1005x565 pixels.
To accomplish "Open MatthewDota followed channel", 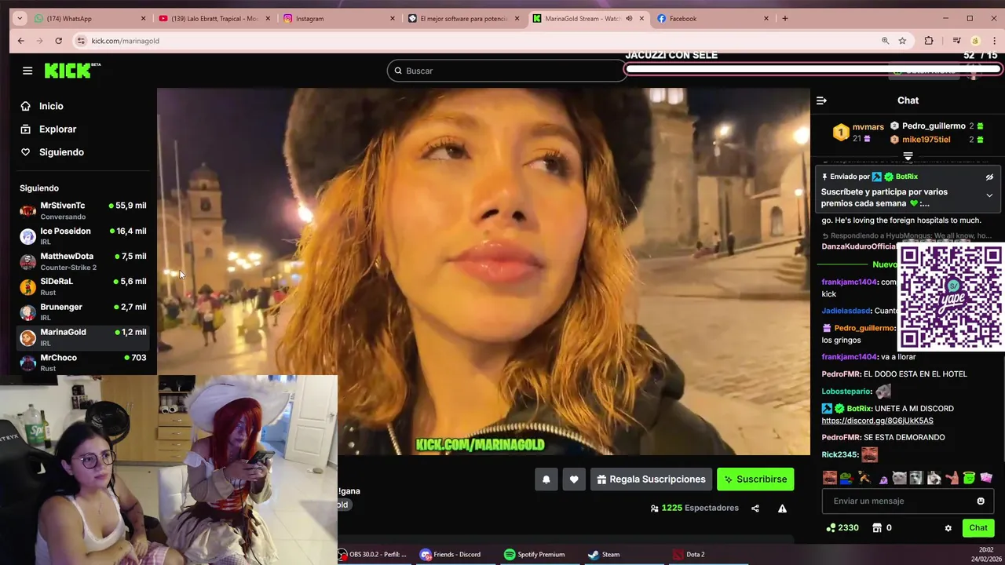I will (82, 261).
